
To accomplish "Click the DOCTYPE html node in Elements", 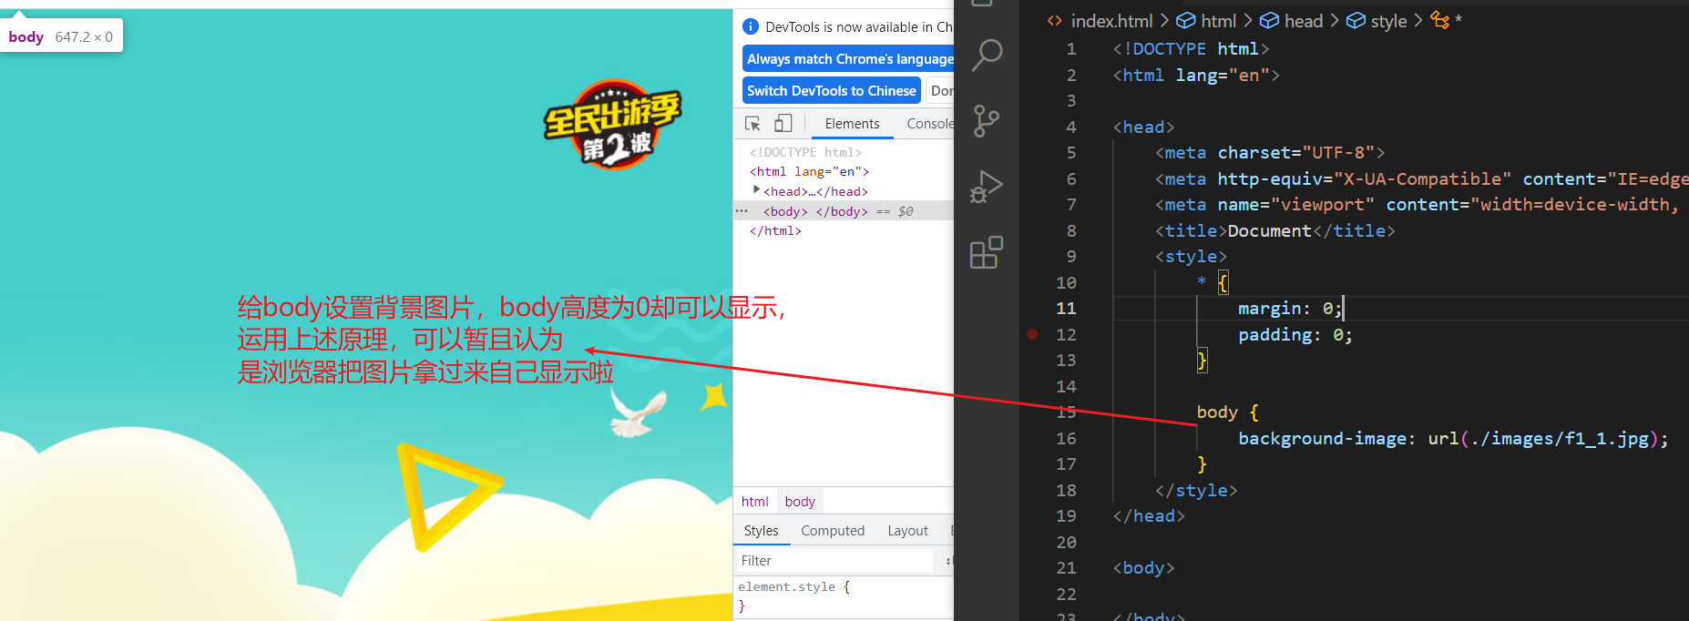I will pyautogui.click(x=805, y=152).
